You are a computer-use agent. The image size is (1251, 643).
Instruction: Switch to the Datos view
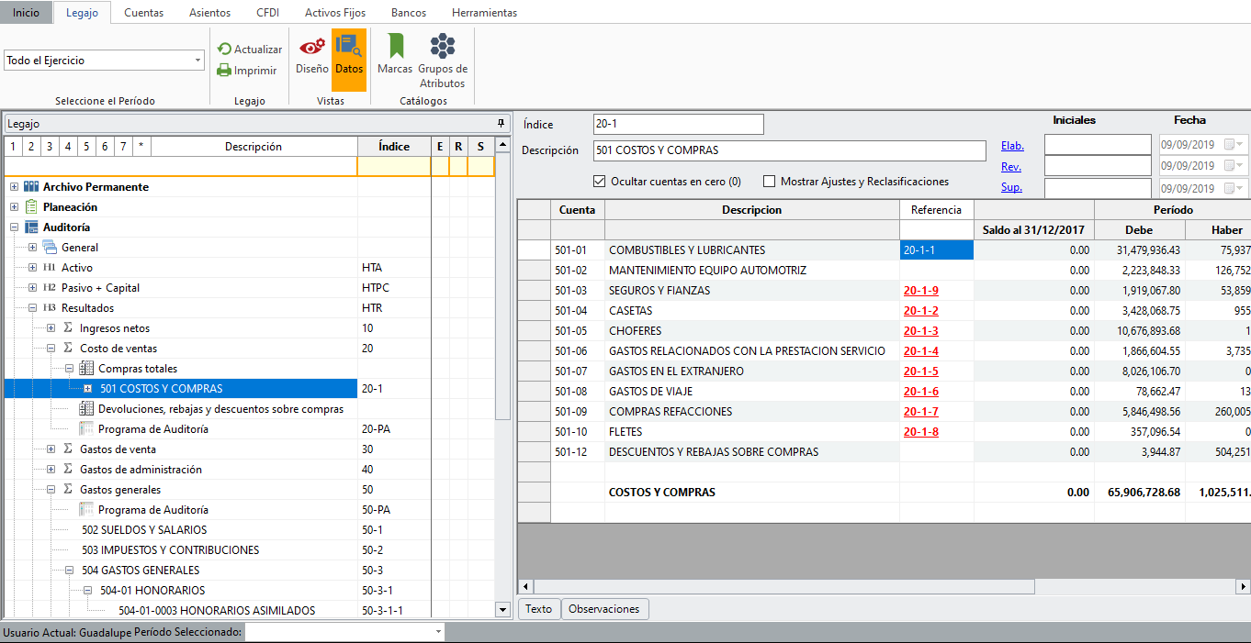pos(349,55)
